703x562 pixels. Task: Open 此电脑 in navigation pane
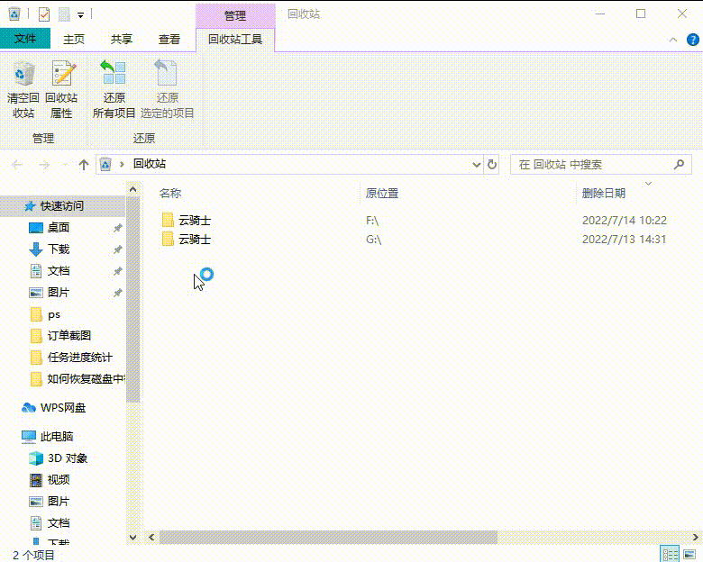tap(57, 436)
